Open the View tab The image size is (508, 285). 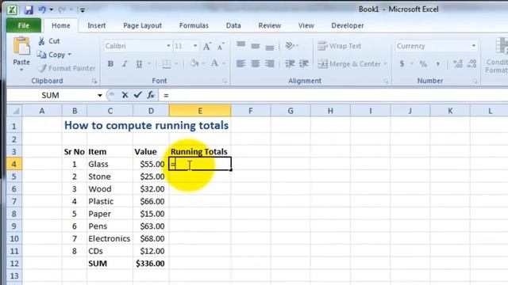[x=306, y=25]
